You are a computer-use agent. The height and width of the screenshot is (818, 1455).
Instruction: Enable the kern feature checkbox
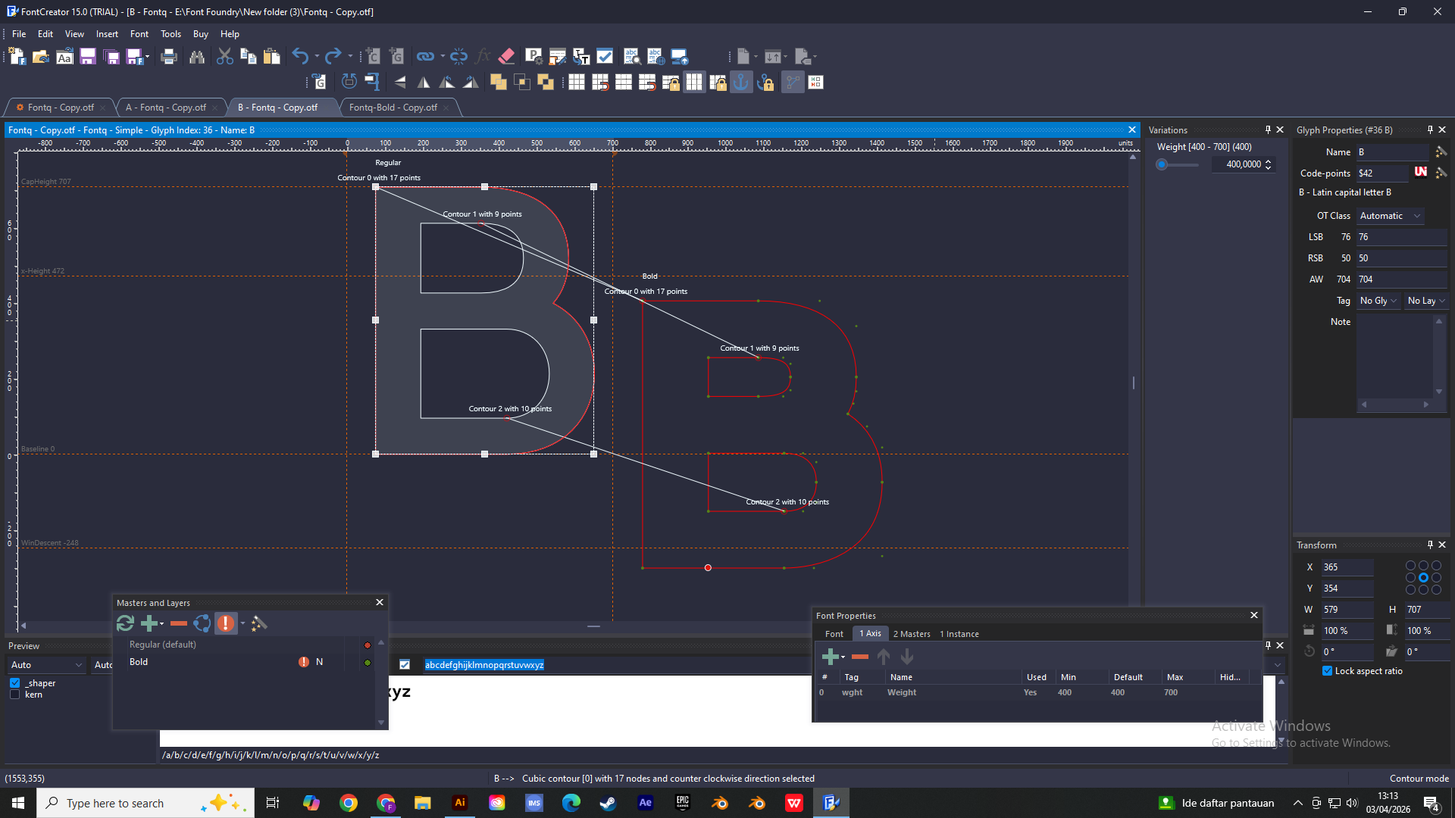coord(15,695)
